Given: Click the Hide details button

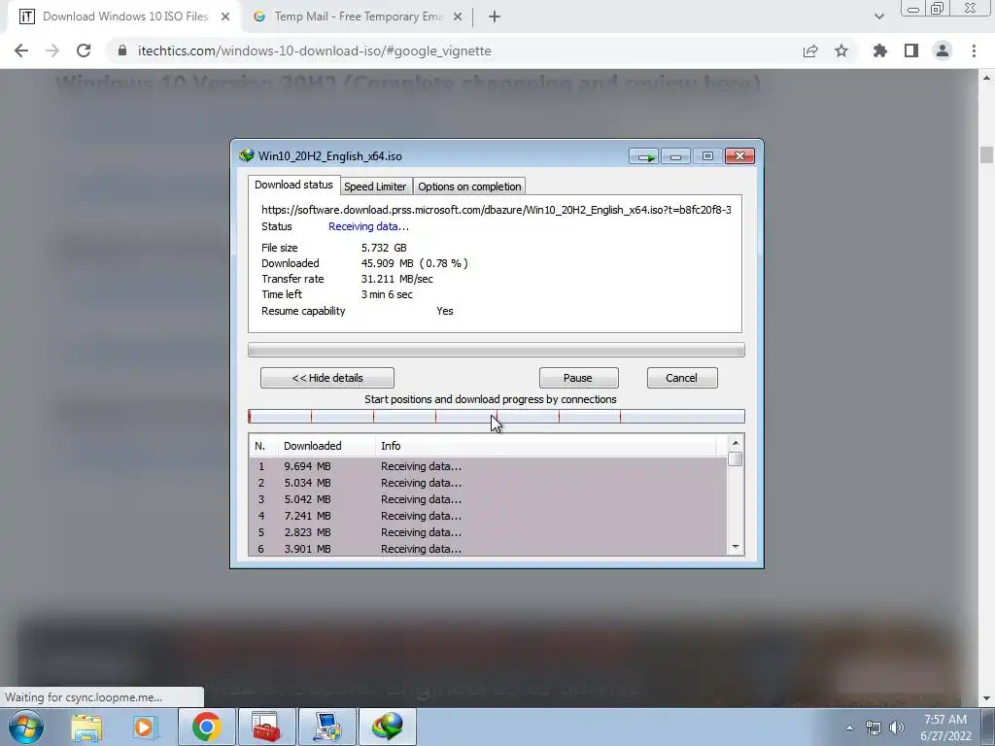Looking at the screenshot, I should pos(327,378).
